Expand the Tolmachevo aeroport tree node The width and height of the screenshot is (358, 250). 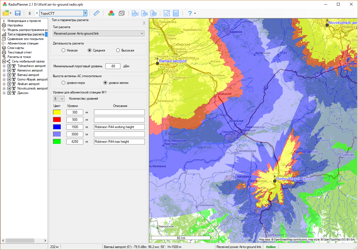coord(4,66)
